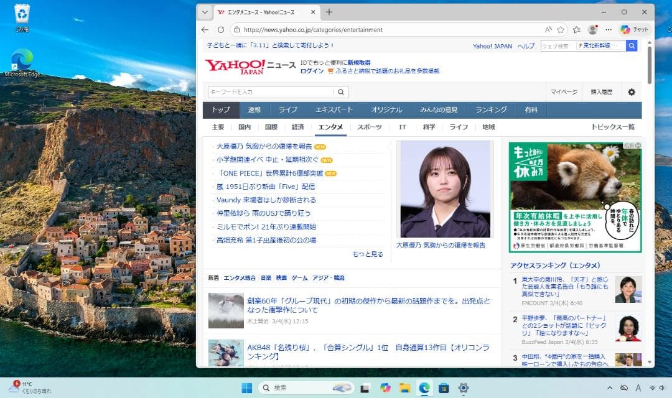Open the red panda advertisement banner

tap(575, 197)
